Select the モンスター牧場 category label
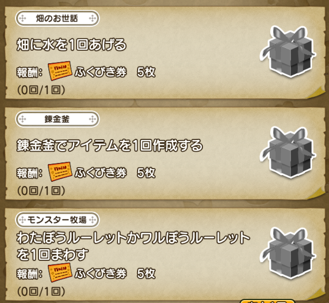The image size is (329, 303). [x=57, y=220]
